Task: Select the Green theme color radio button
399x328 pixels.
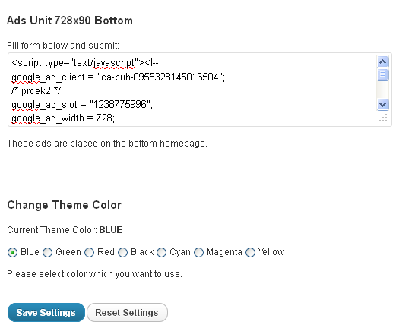Action: pos(47,253)
